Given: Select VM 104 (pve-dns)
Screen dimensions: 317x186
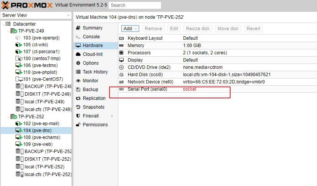Looking at the screenshot, I should click(37, 131).
